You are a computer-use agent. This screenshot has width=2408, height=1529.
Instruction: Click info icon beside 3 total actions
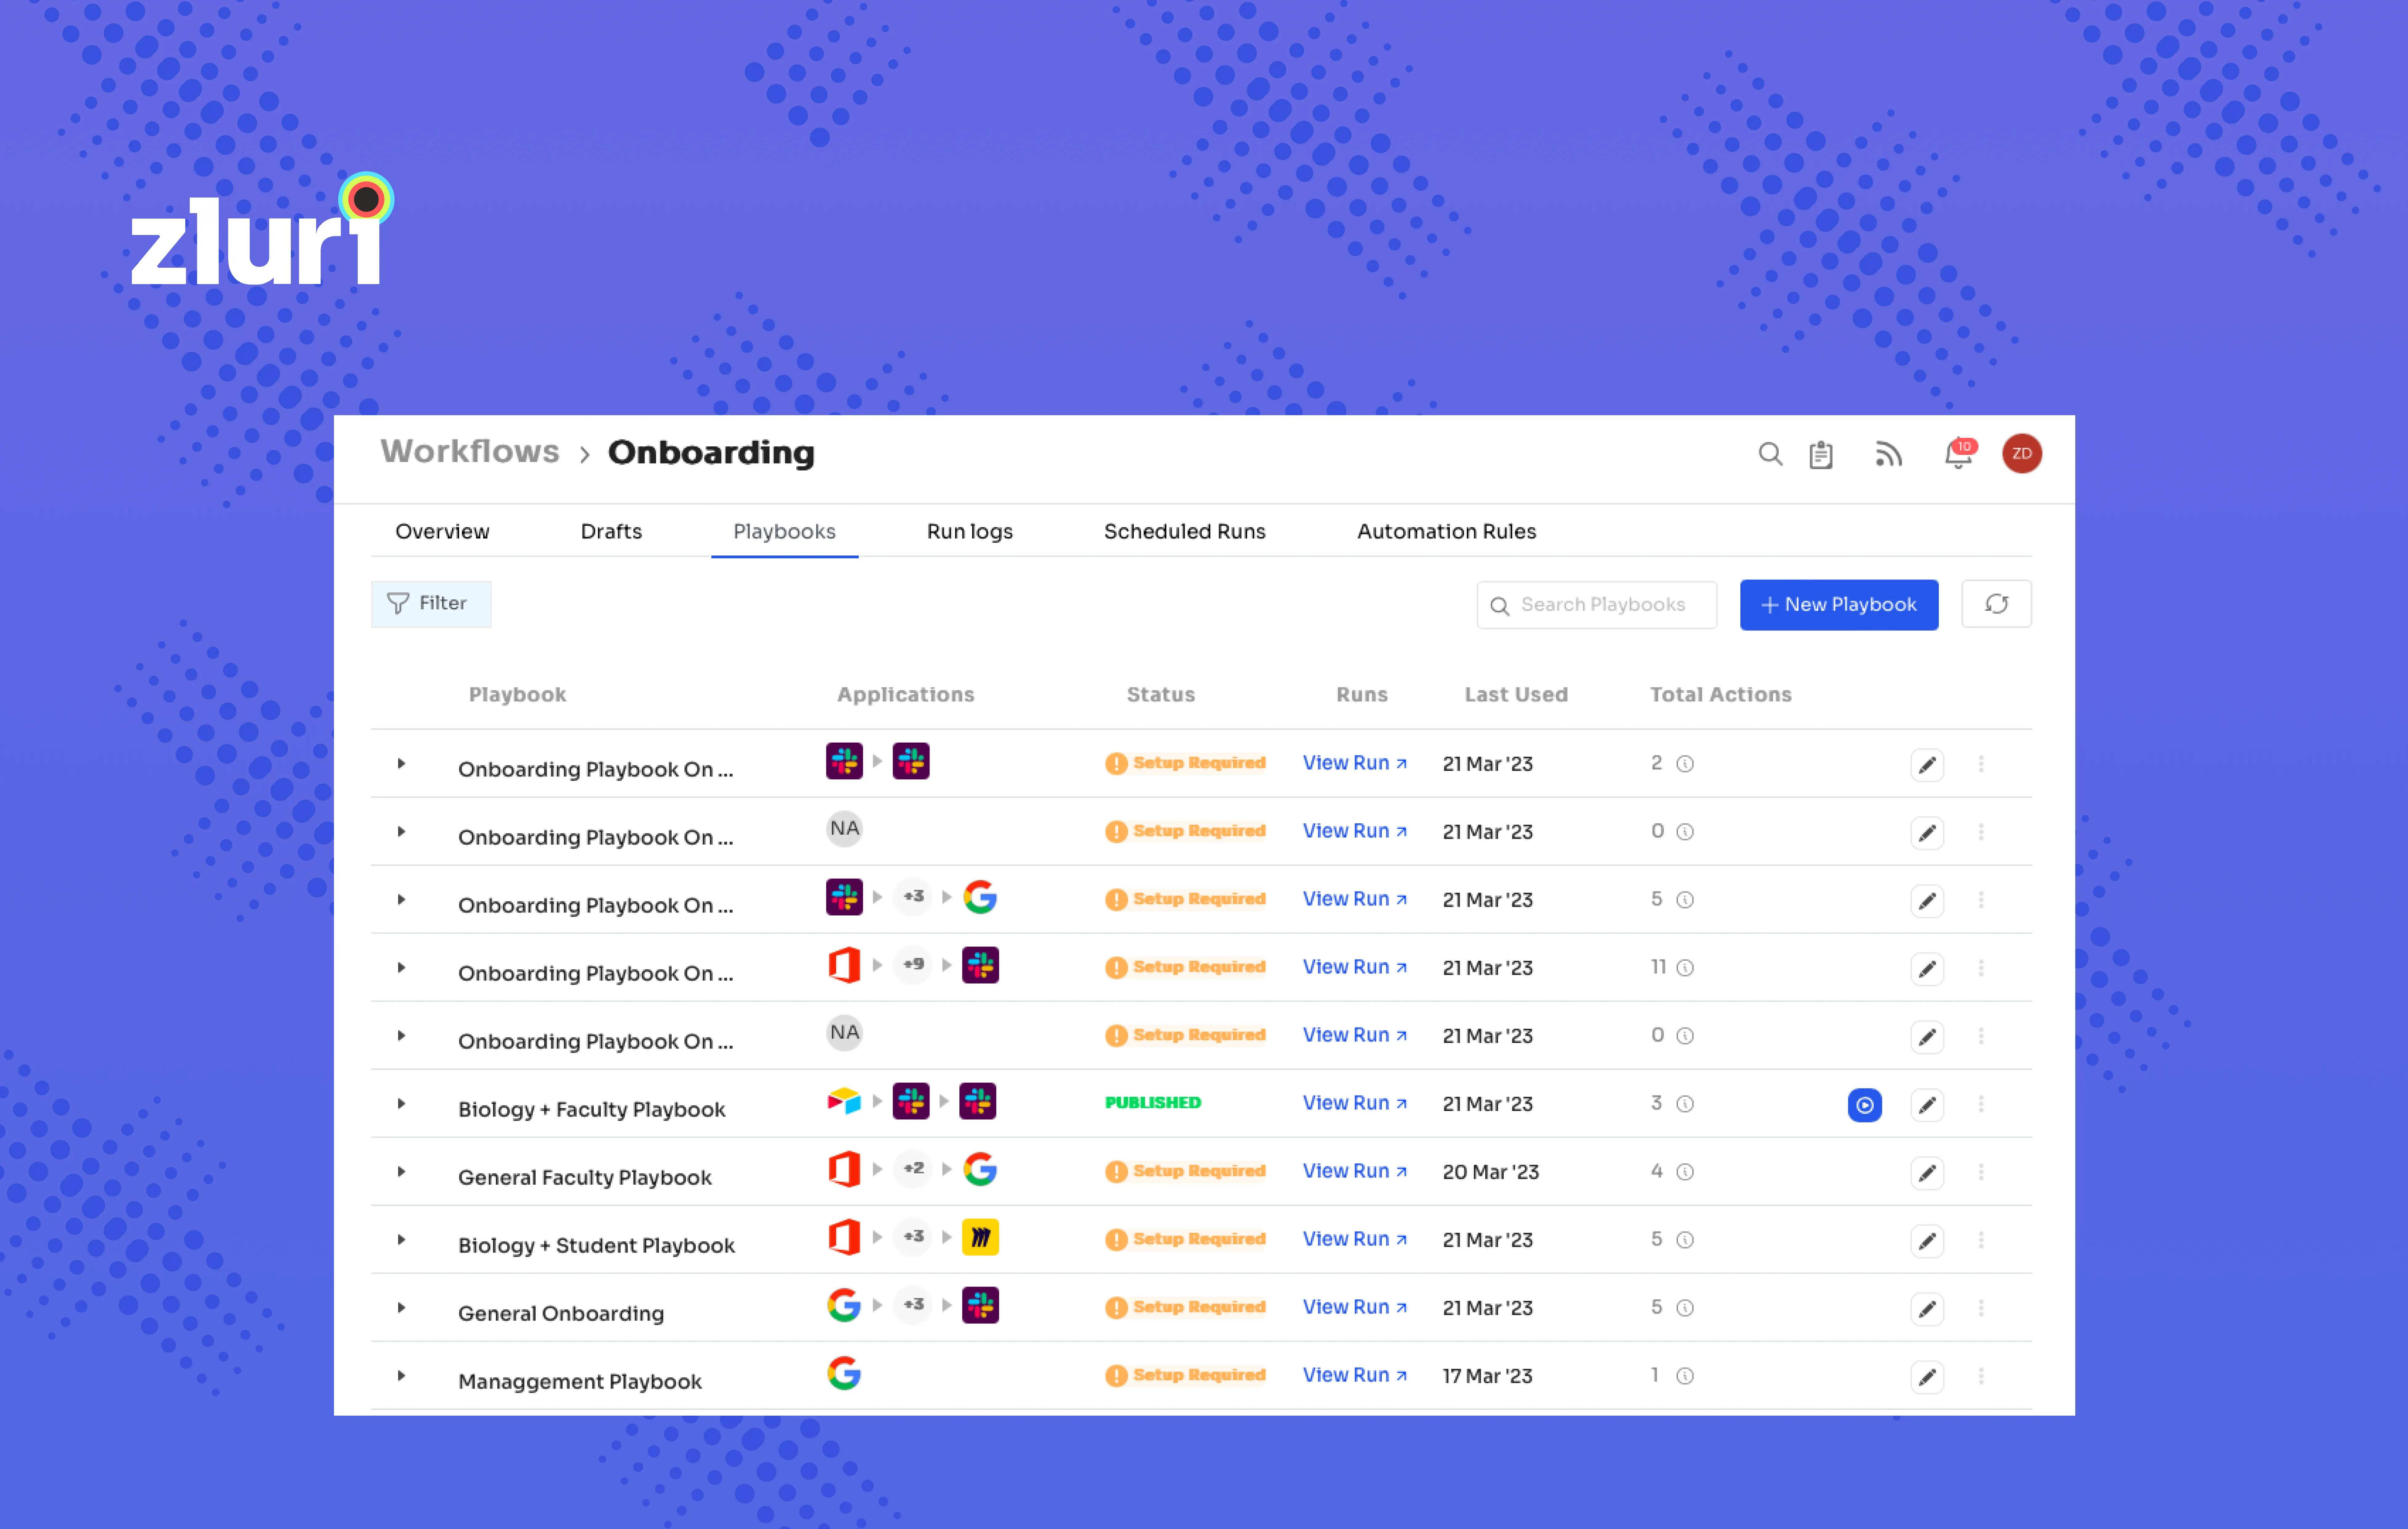coord(1685,1104)
